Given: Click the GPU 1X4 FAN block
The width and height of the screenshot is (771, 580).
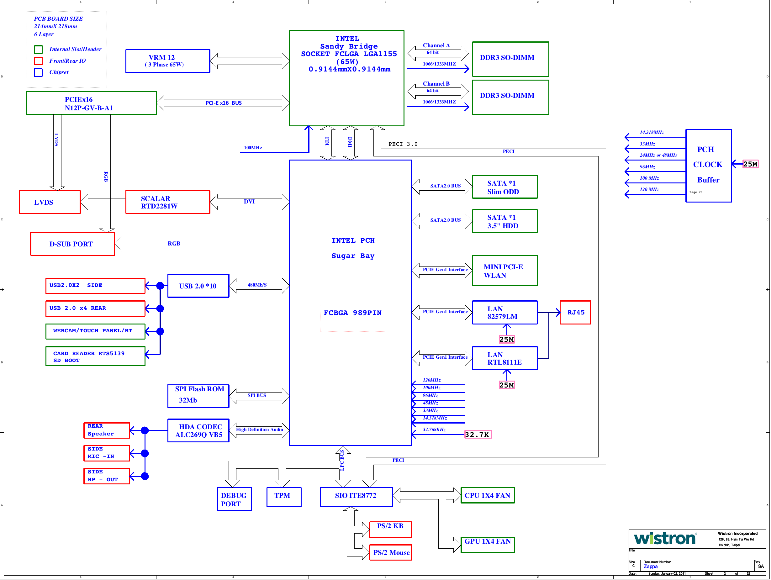Looking at the screenshot, I should [488, 545].
